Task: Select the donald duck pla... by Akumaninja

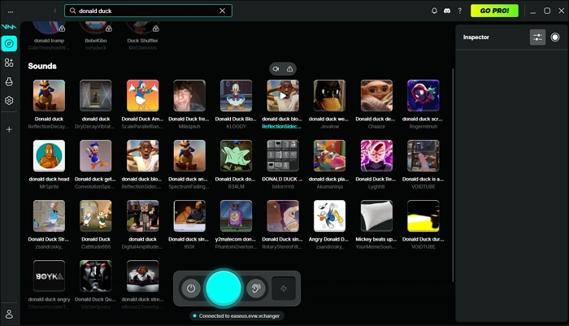Action: pyautogui.click(x=329, y=156)
